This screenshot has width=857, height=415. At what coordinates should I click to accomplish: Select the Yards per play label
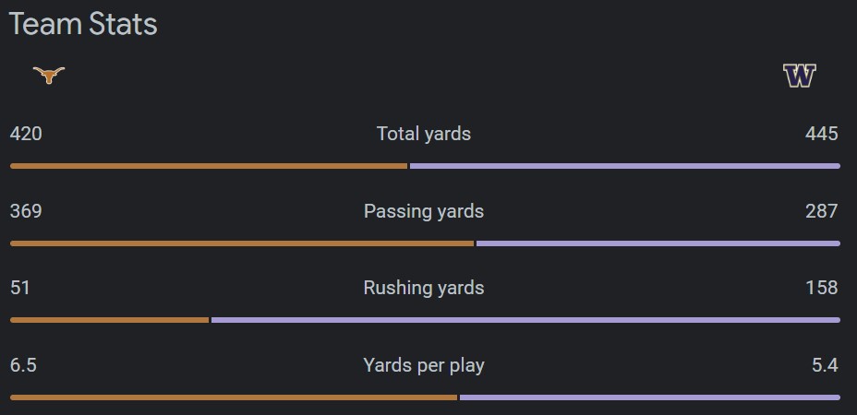tap(424, 365)
